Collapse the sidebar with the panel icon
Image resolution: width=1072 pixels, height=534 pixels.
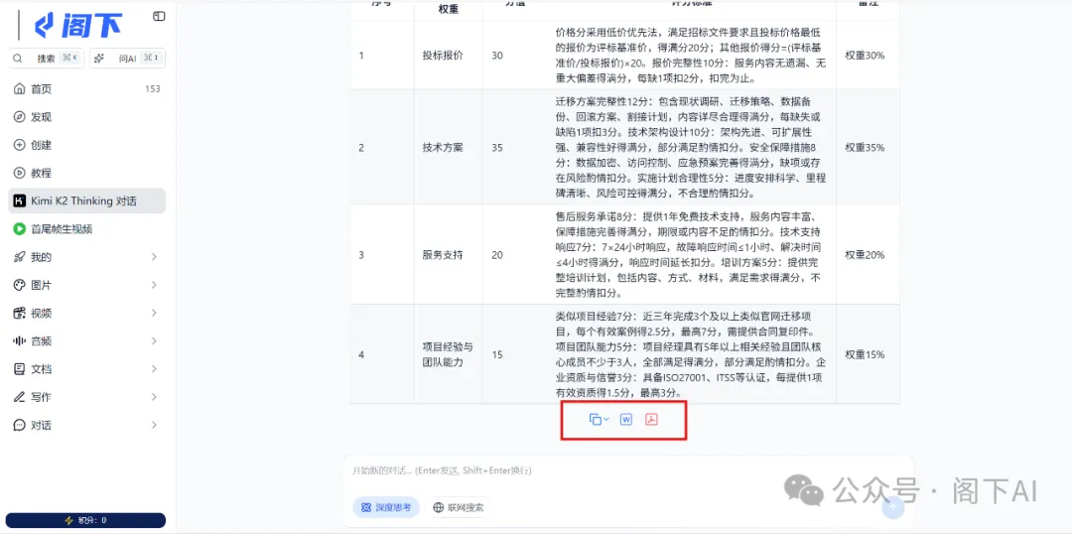coord(159,16)
